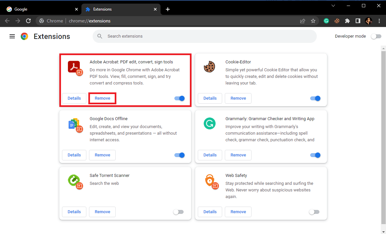Remove the Safe Torrent Scanner extension
The width and height of the screenshot is (386, 234).
pos(103,212)
